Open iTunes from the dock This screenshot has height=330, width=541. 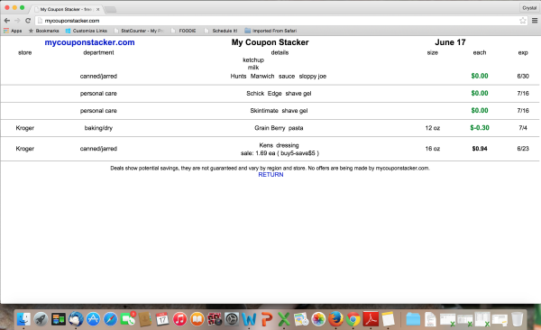click(179, 319)
